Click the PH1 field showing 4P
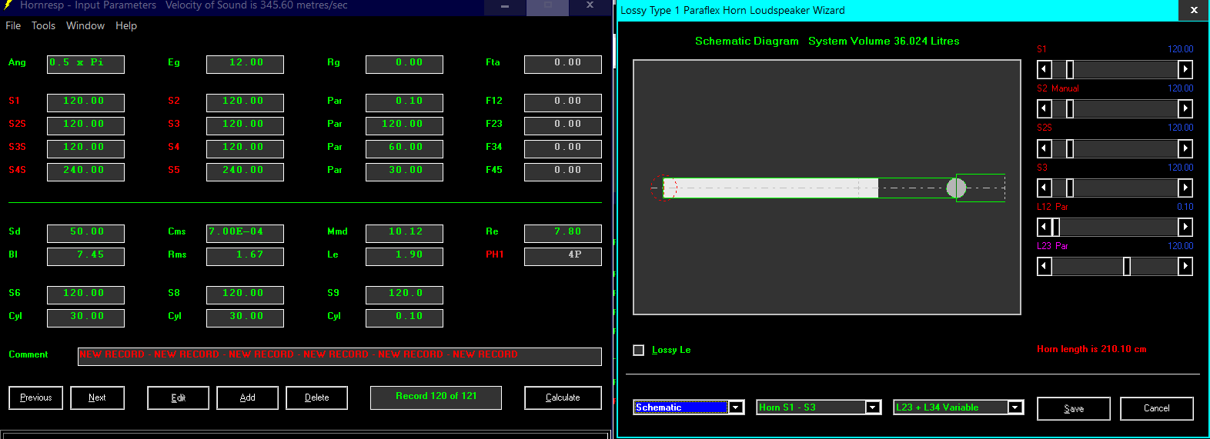The height and width of the screenshot is (439, 1210). tap(563, 256)
